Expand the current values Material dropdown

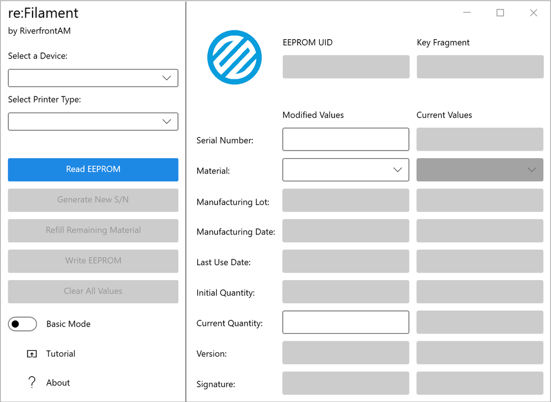tap(479, 170)
